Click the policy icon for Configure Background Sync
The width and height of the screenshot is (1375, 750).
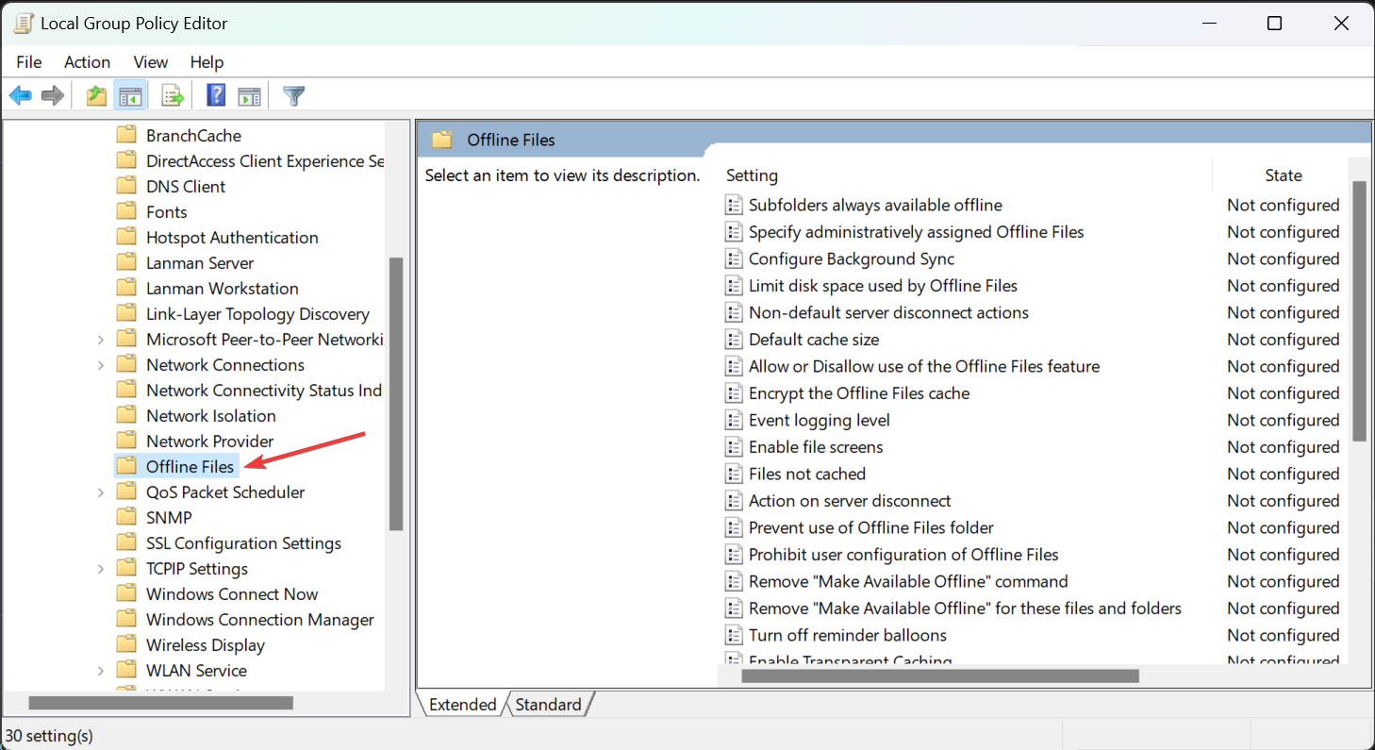[734, 258]
